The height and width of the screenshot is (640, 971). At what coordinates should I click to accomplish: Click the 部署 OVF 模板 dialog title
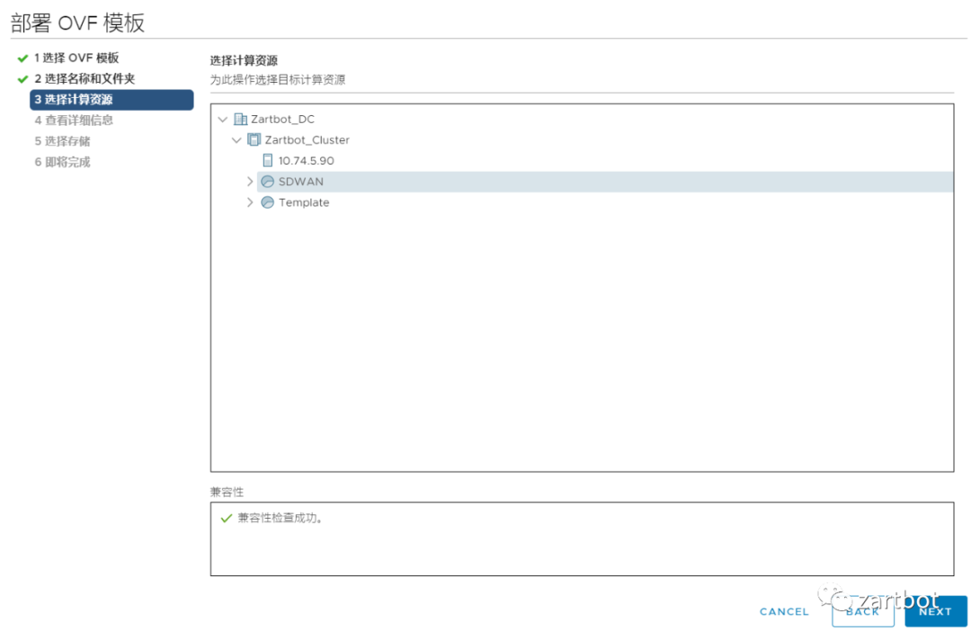pos(77,22)
